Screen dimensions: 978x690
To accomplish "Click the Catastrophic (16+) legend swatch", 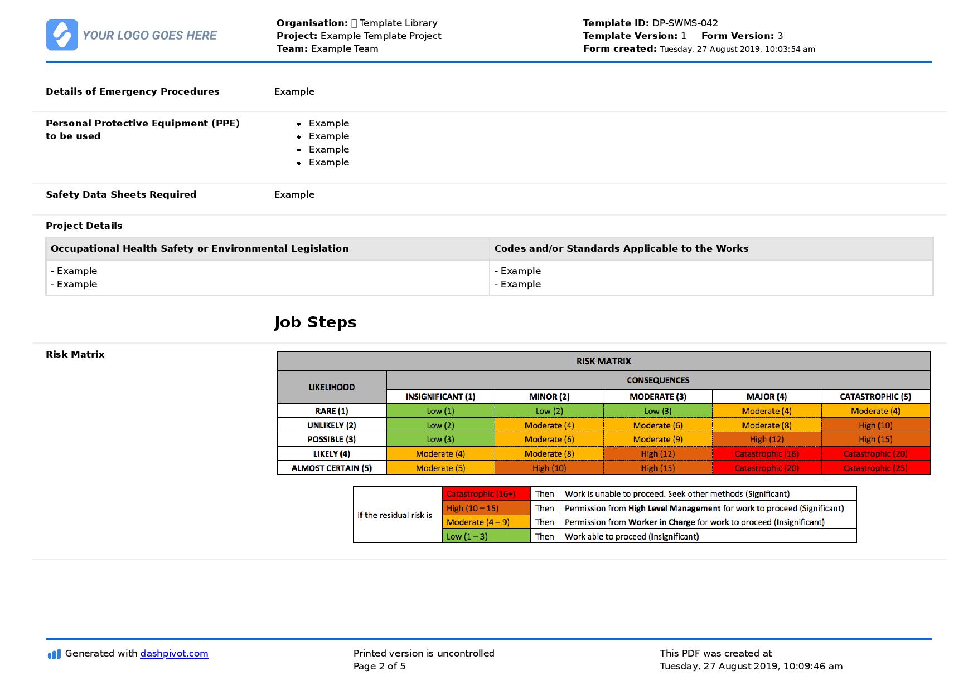I will click(486, 494).
